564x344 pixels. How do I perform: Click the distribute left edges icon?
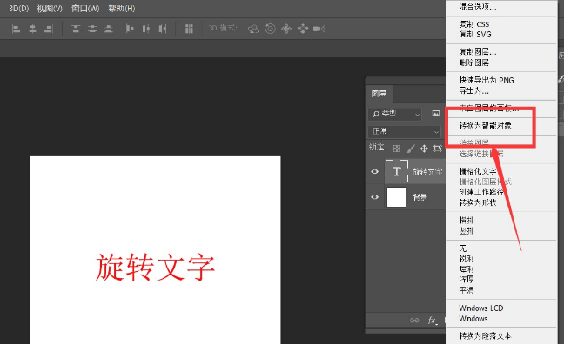coord(130,29)
